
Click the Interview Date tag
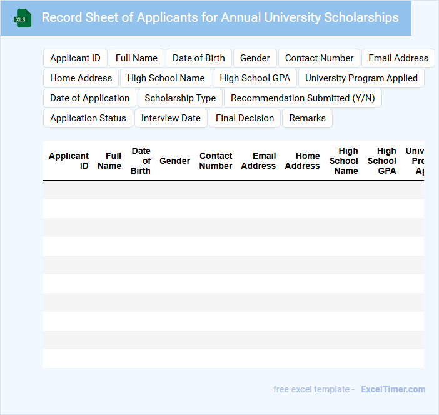[x=171, y=118]
